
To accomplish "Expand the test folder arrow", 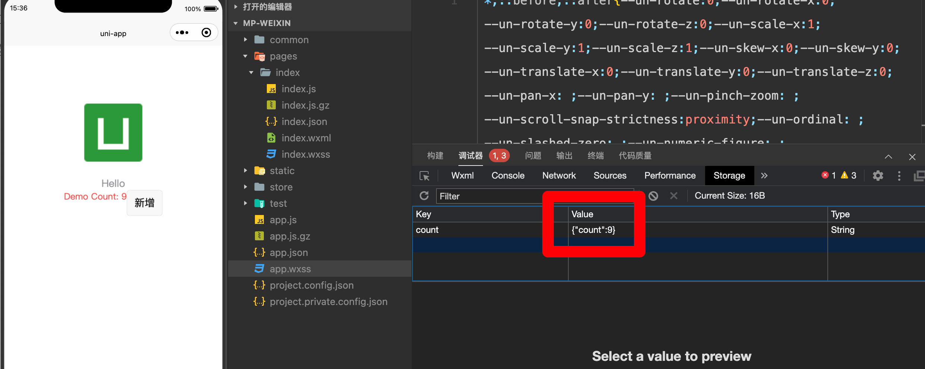I will [x=245, y=203].
